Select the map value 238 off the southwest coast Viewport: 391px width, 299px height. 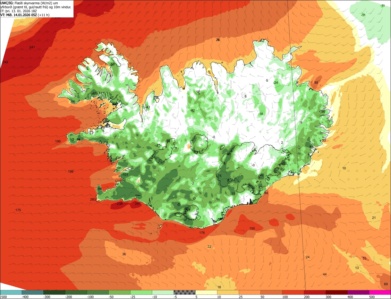[x=120, y=204]
